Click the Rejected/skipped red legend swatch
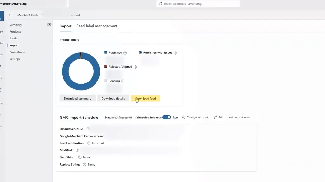This screenshot has height=182, width=325. tap(106, 66)
